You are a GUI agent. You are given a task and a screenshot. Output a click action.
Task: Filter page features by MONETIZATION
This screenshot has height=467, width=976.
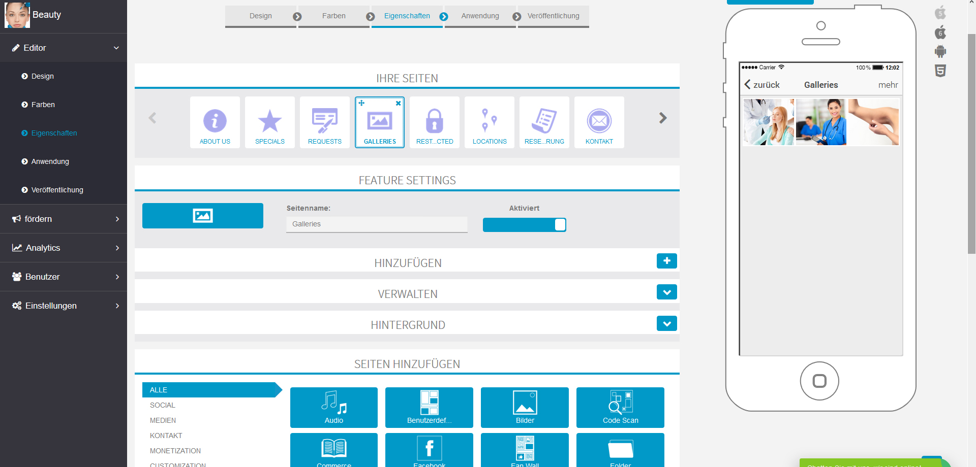(175, 451)
